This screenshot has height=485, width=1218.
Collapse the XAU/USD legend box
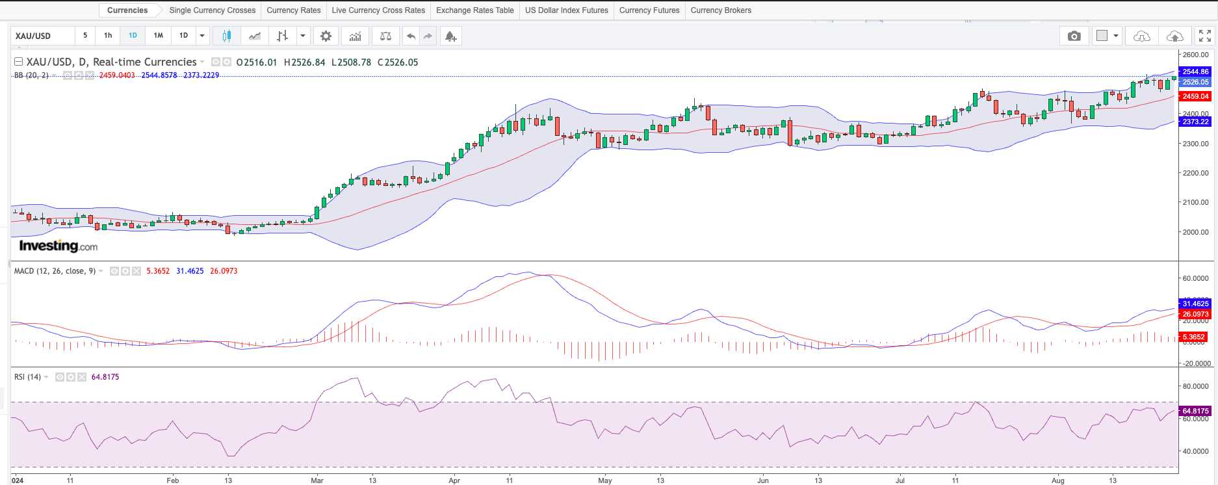pyautogui.click(x=19, y=62)
